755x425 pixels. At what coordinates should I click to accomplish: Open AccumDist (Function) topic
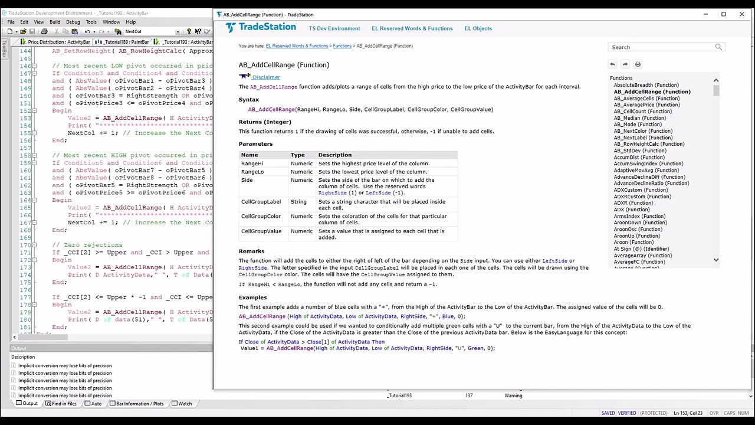coord(639,157)
